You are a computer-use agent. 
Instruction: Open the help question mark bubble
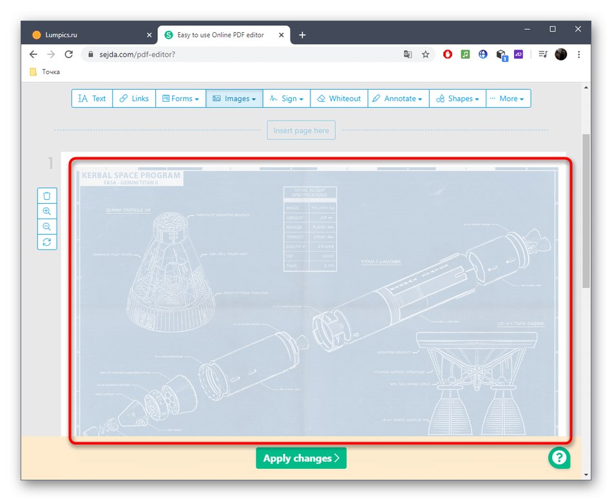(559, 458)
